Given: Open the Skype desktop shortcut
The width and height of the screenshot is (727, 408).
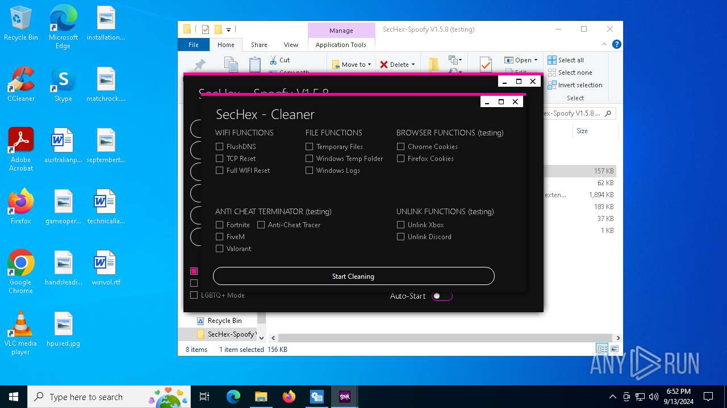Looking at the screenshot, I should 63,85.
